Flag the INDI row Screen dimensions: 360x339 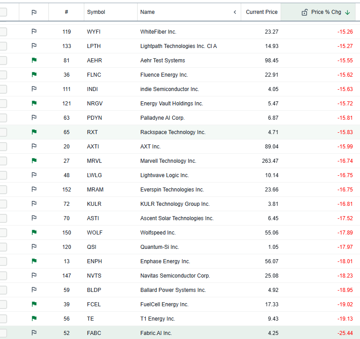tap(34, 89)
